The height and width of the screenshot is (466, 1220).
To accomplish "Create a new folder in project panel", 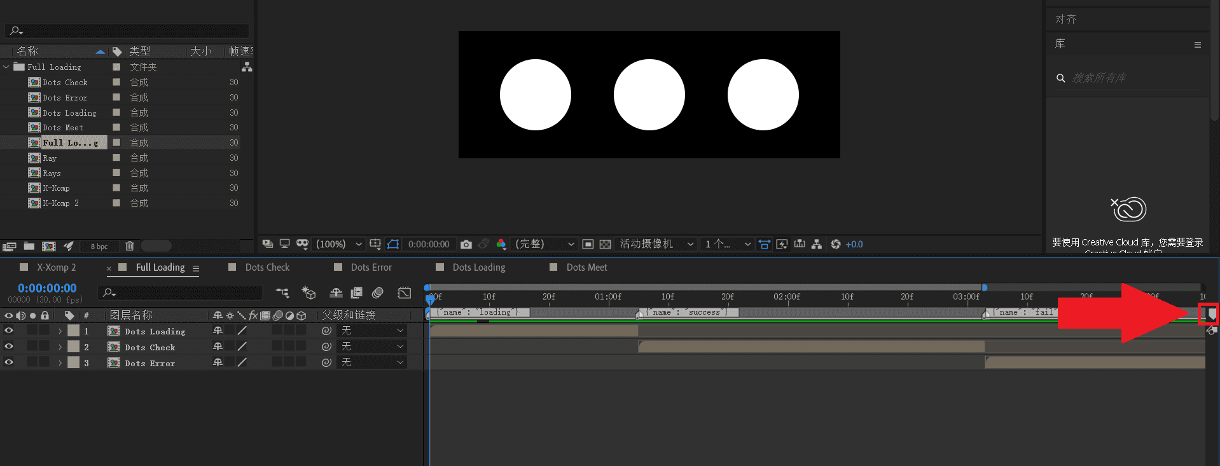I will tap(29, 246).
